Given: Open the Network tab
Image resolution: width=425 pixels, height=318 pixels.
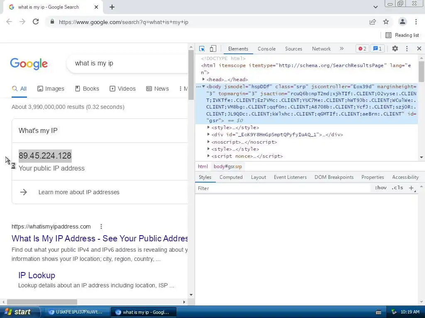Looking at the screenshot, I should tap(321, 49).
